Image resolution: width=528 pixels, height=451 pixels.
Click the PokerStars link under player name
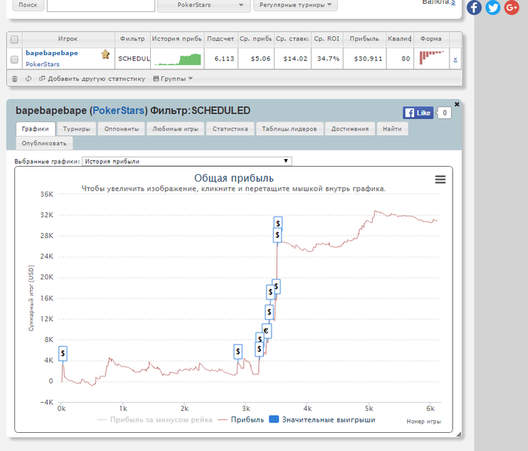(x=42, y=64)
